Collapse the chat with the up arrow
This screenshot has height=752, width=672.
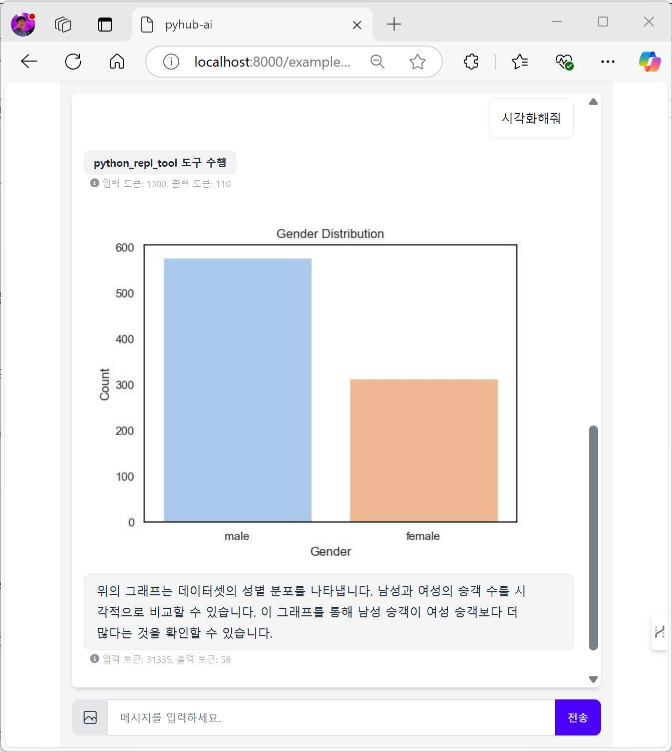pyautogui.click(x=593, y=102)
